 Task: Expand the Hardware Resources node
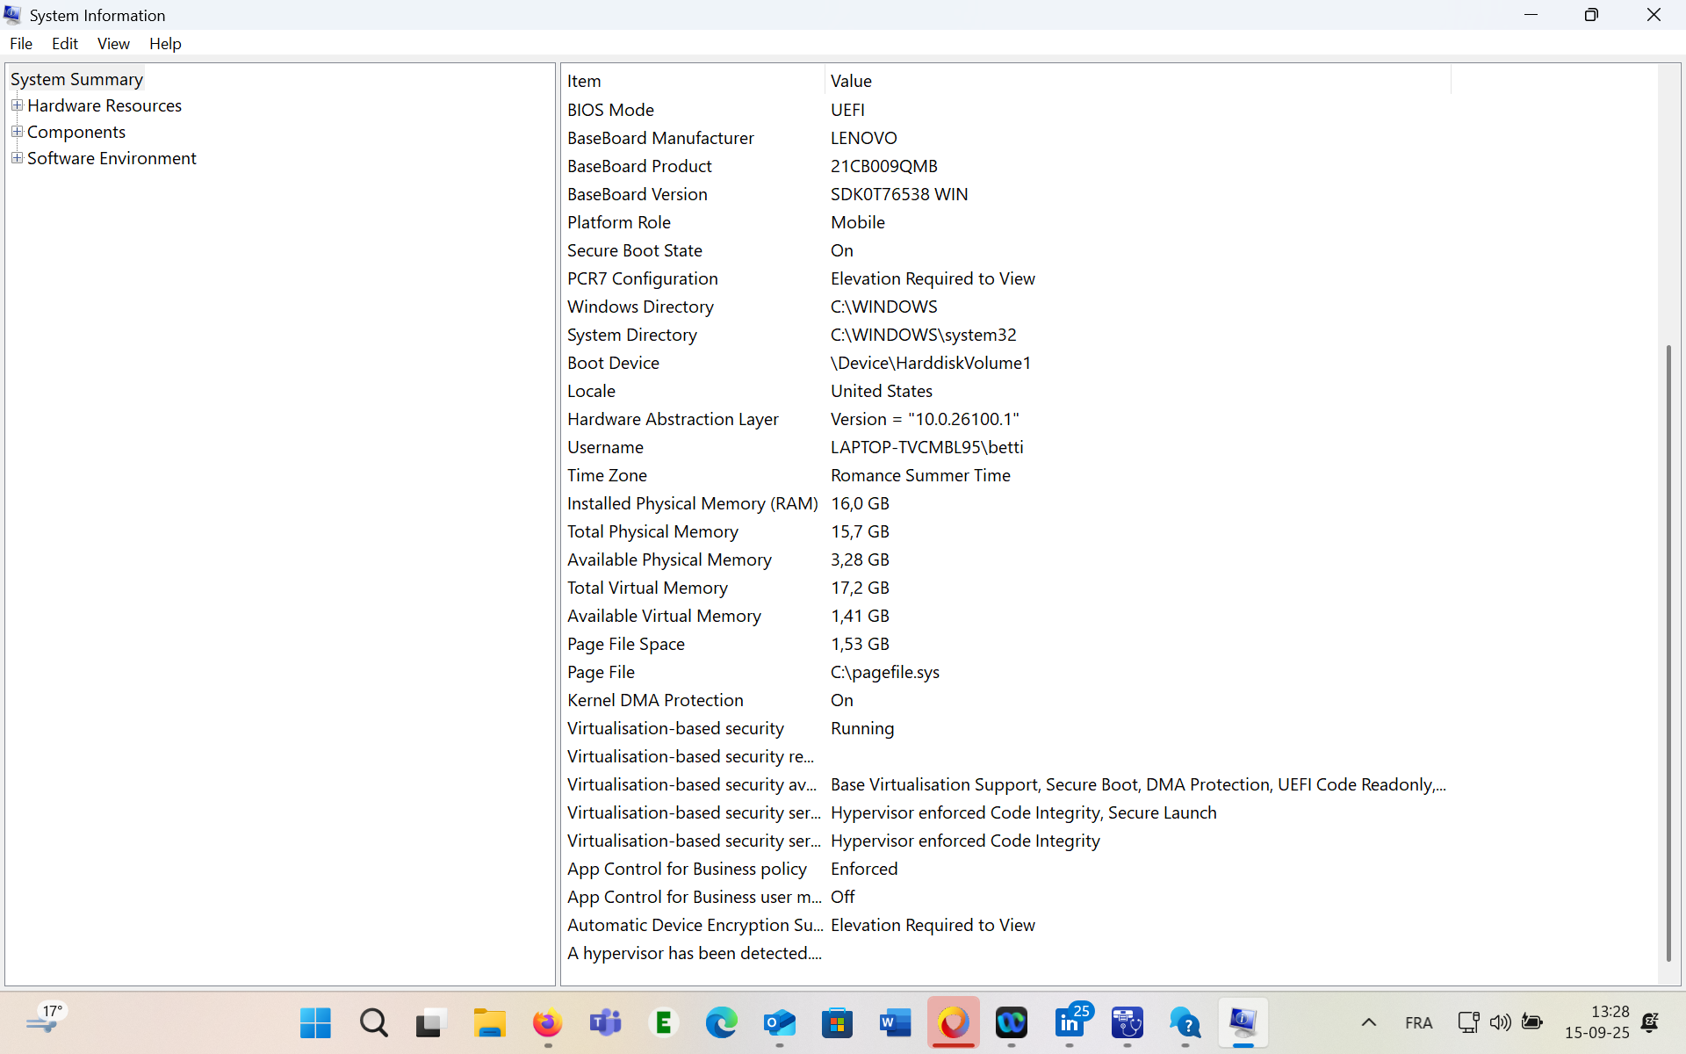(17, 105)
